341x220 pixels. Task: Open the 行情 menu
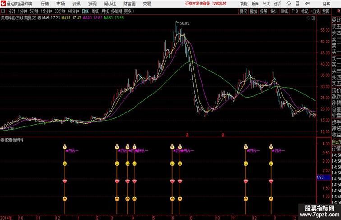click(x=45, y=4)
